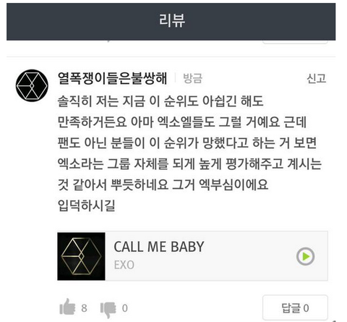The height and width of the screenshot is (322, 347).
Task: Click the 리뷰 header title
Action: (172, 20)
